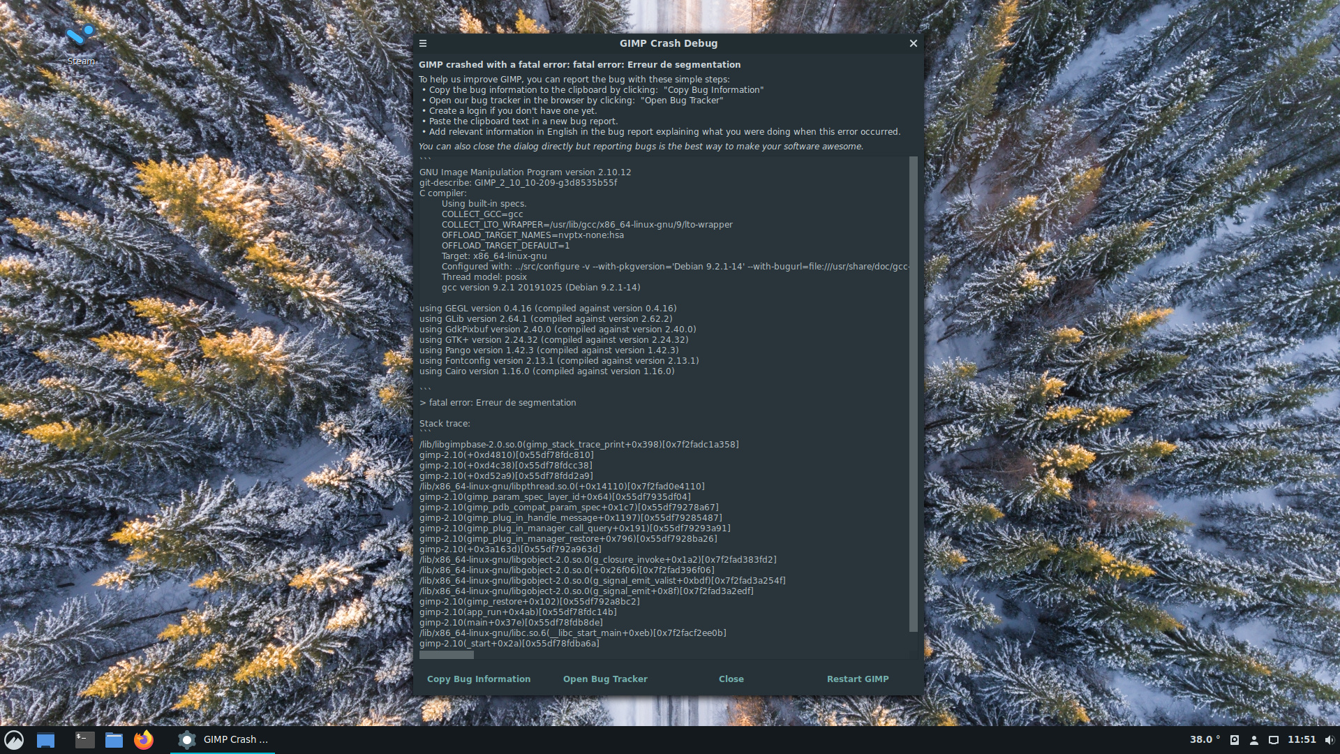Screen dimensions: 1340x754
Task: Open the volume control speaker icon
Action: [1330, 740]
